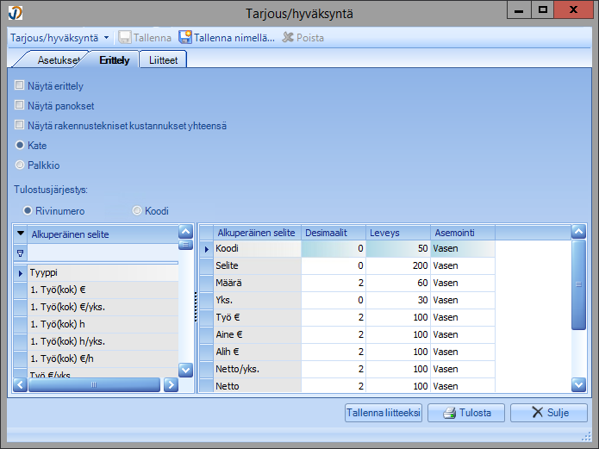The height and width of the screenshot is (449, 599).
Task: Toggle Näytä rakennustekniset kustannukset yhteensä checkbox
Action: pos(20,126)
